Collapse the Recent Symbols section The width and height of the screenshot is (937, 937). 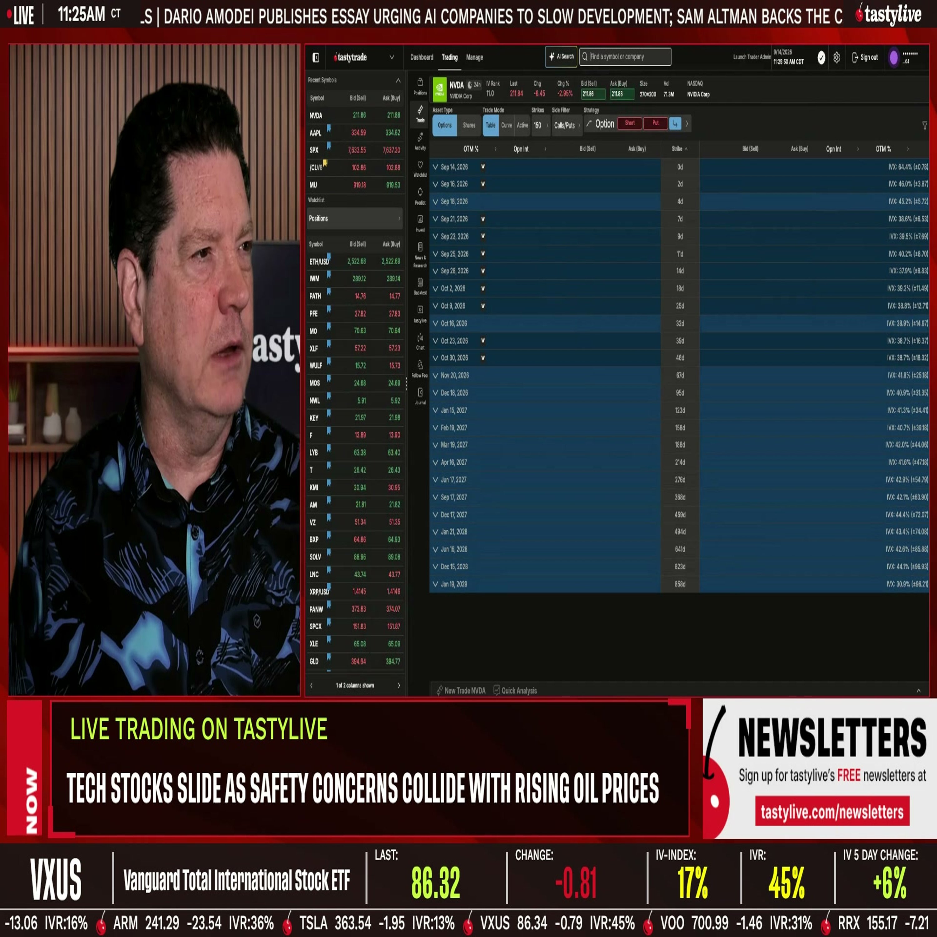click(398, 80)
